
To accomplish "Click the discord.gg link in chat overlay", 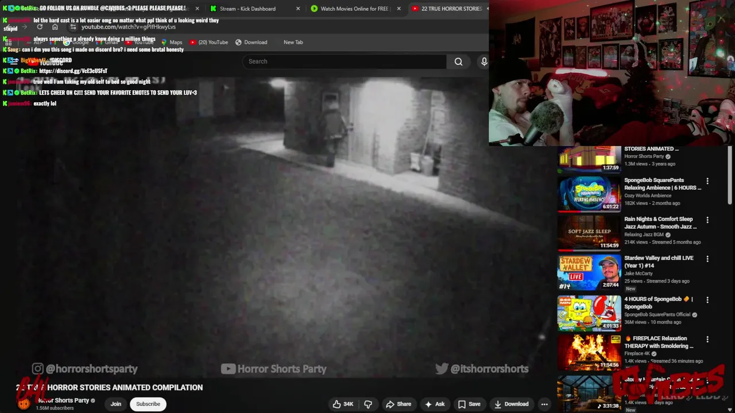I will [73, 71].
